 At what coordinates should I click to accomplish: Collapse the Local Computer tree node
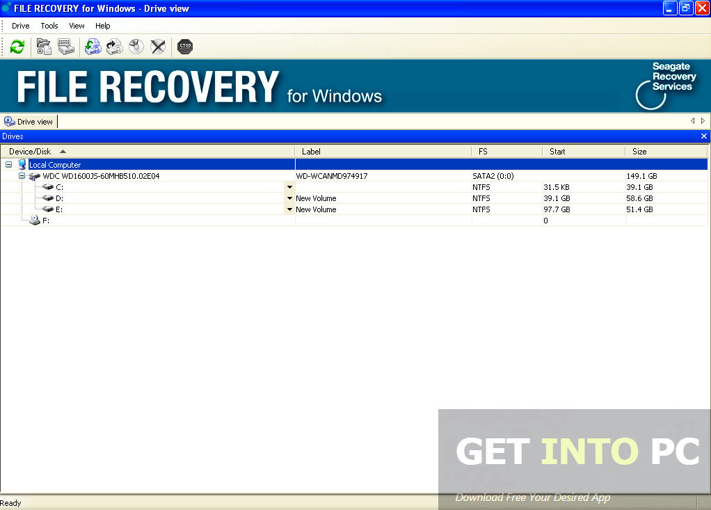coord(8,164)
